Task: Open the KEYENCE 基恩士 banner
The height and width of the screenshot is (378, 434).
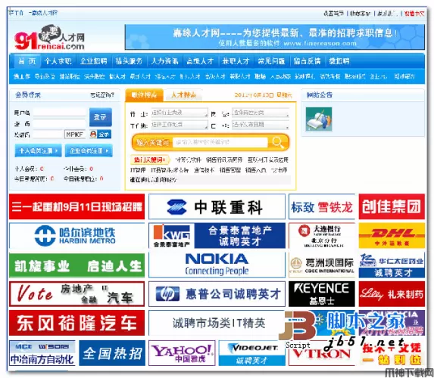Action: click(322, 294)
